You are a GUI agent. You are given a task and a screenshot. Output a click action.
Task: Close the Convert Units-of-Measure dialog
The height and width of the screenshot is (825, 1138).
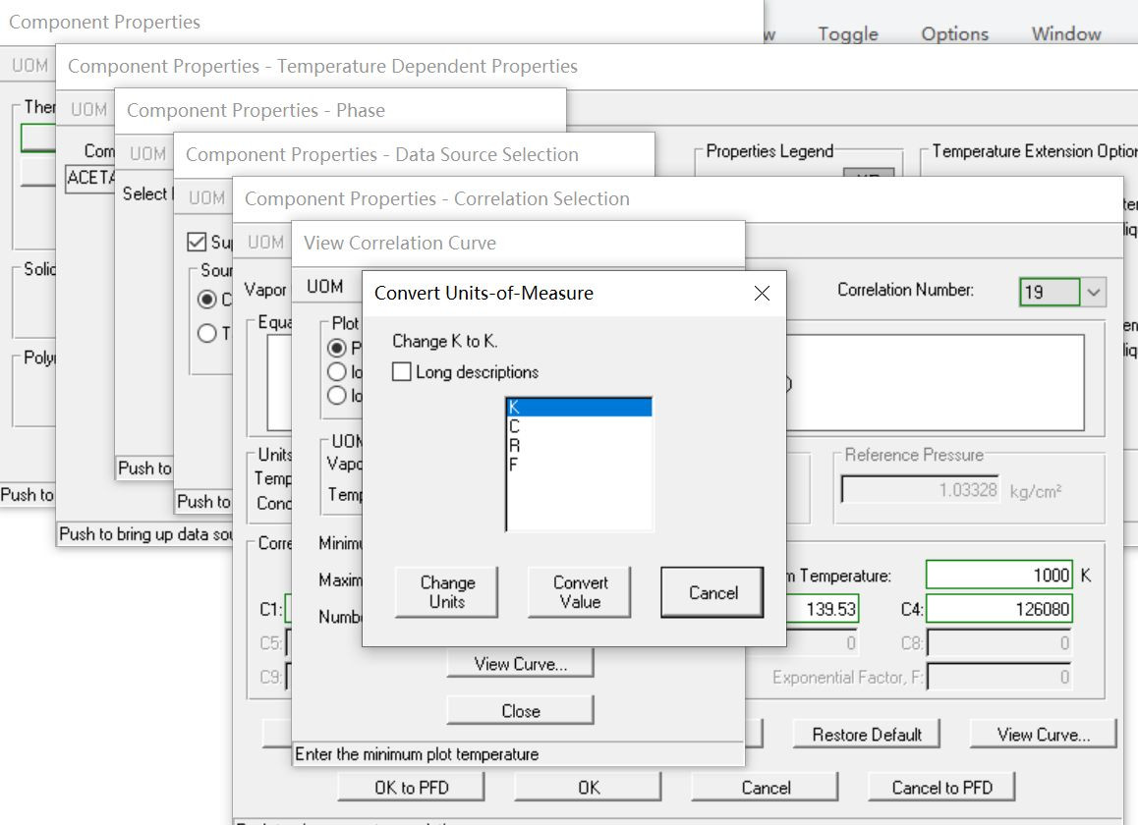pyautogui.click(x=762, y=293)
